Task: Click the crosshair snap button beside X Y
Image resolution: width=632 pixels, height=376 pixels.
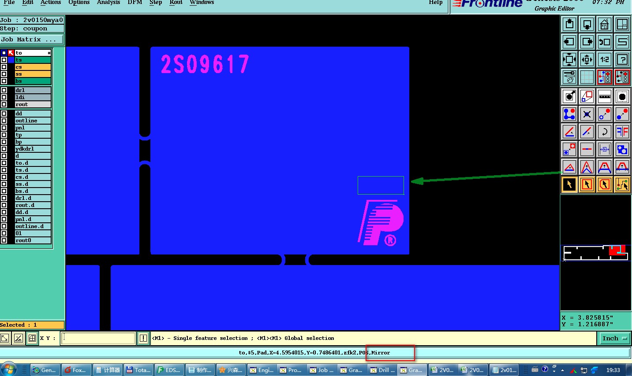Action: (32, 338)
